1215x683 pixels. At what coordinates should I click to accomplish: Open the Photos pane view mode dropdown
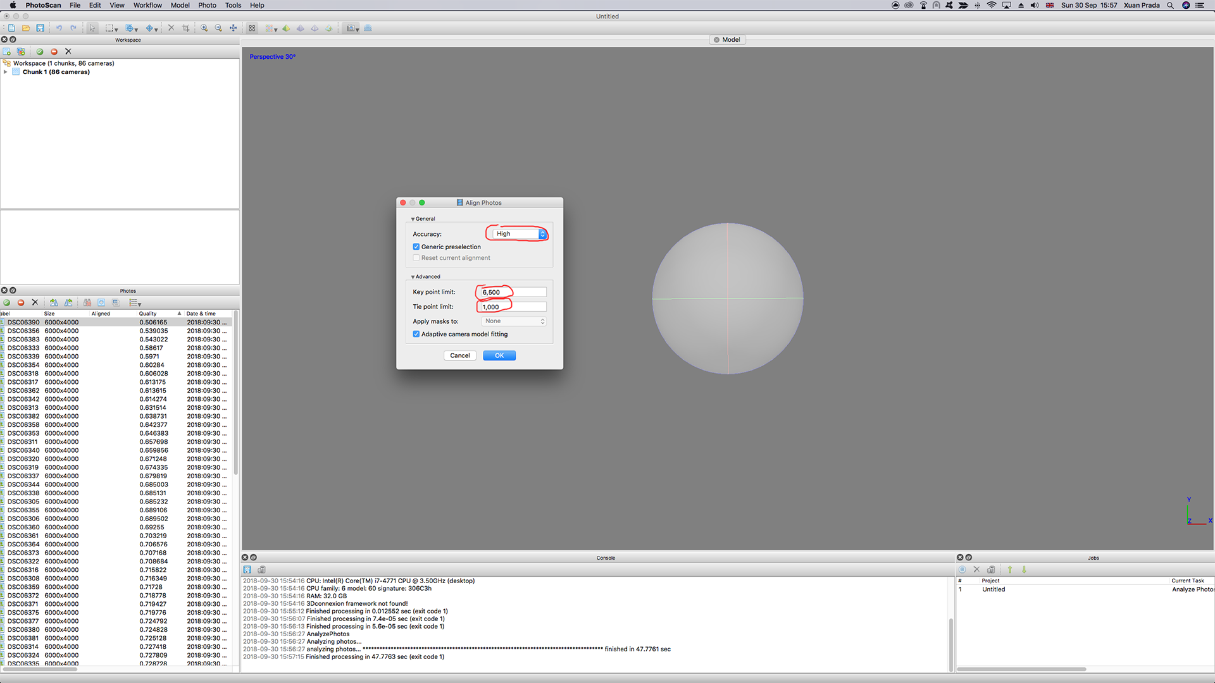(x=139, y=304)
